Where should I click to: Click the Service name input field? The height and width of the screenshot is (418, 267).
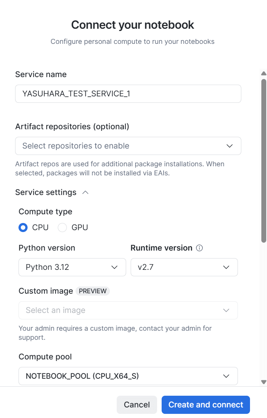[128, 94]
